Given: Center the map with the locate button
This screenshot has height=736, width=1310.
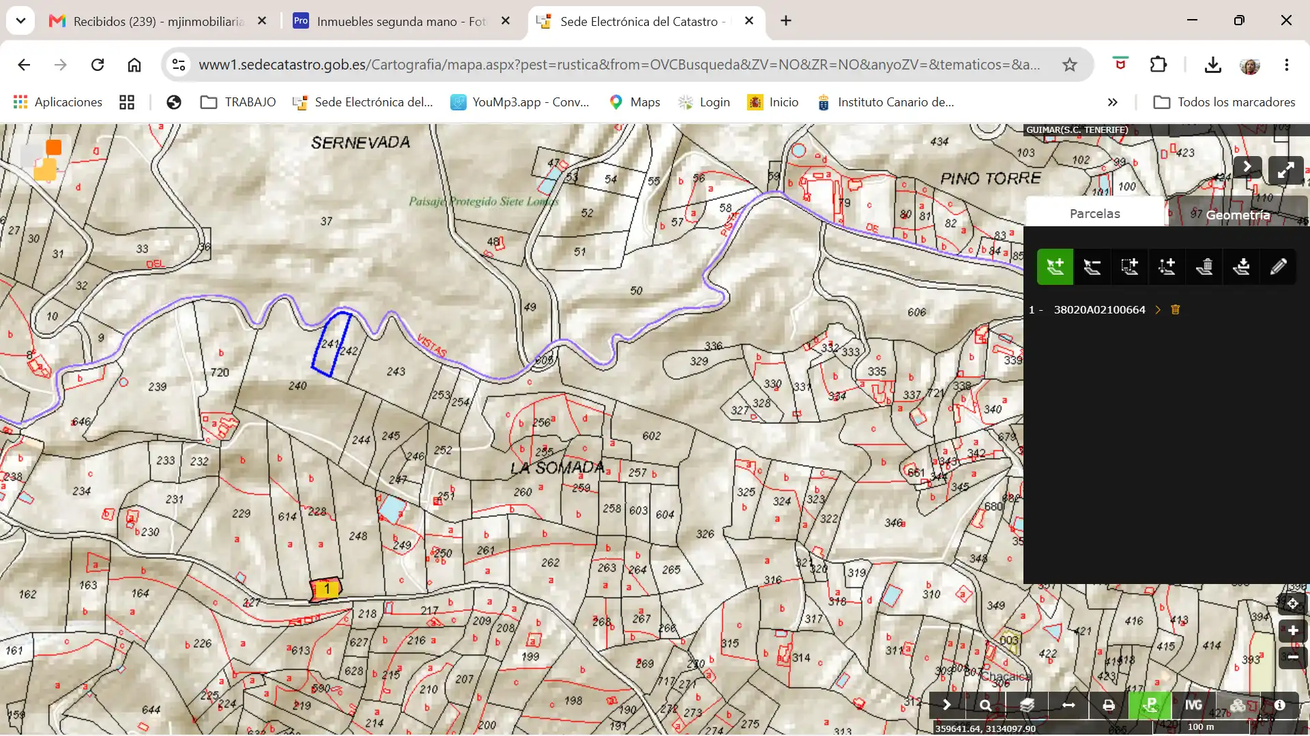Looking at the screenshot, I should [x=1292, y=604].
